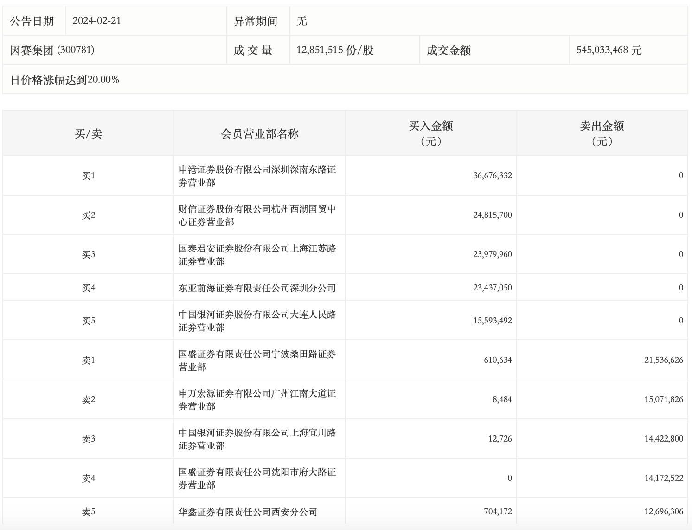This screenshot has width=692, height=530.
Task: Select 国盛证券 宁波桑田路 branch name
Action: (x=257, y=360)
